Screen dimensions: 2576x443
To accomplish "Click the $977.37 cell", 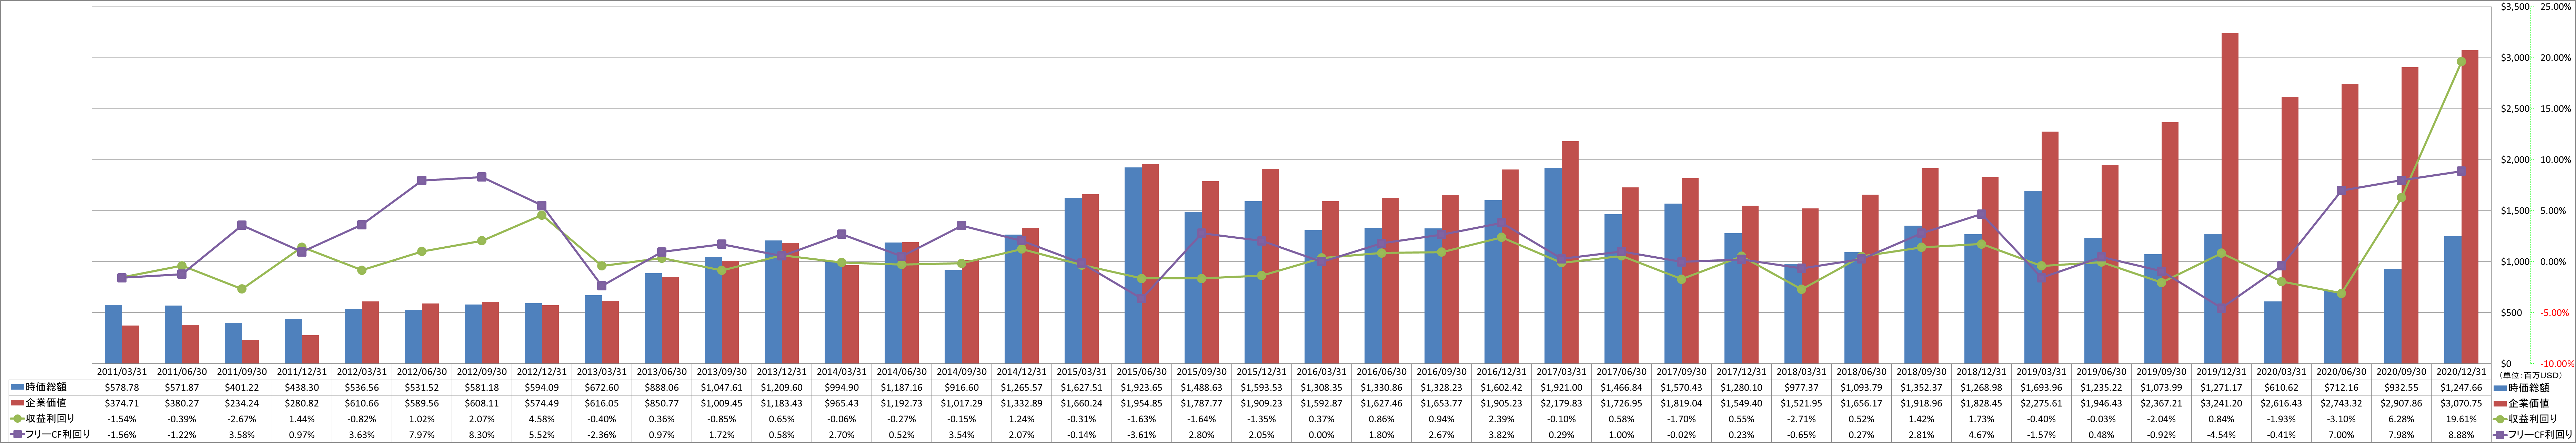I will coord(1801,386).
